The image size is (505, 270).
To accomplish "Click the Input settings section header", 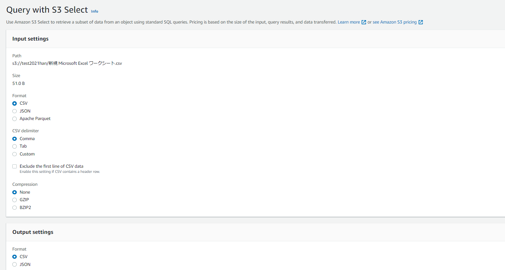I will point(30,39).
